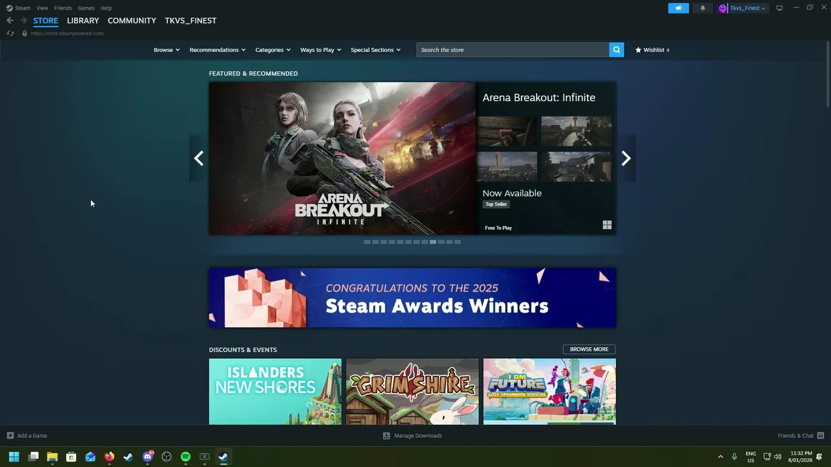
Task: Click the Add a Game plus icon
Action: coord(10,436)
